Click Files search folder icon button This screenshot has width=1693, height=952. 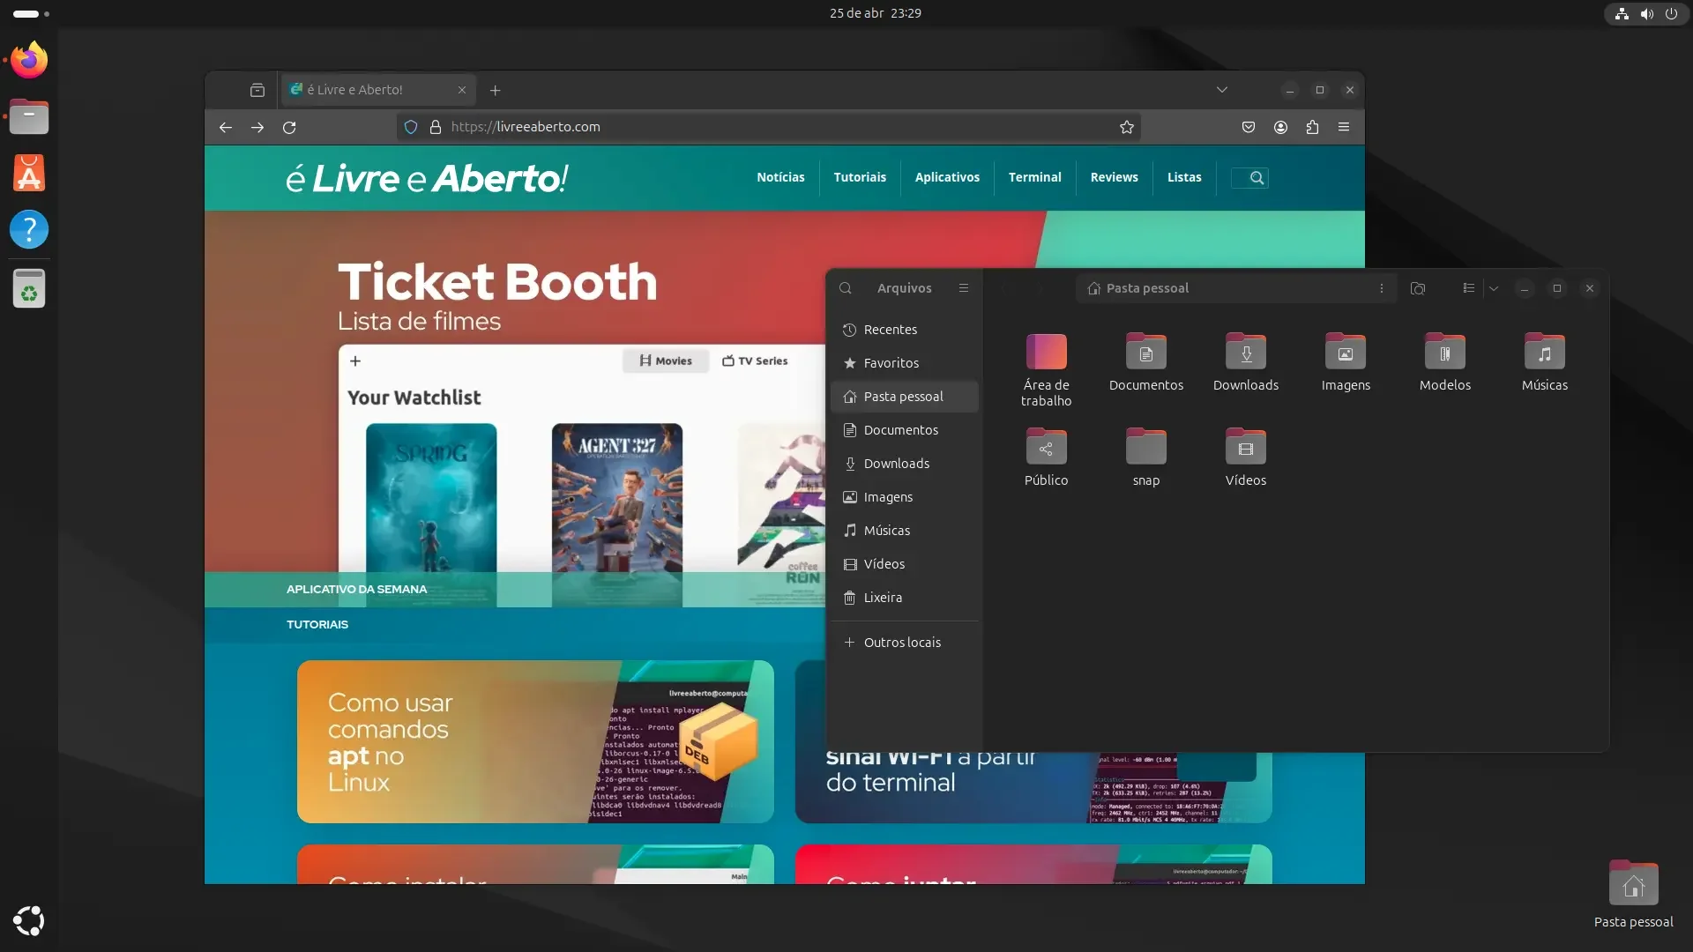click(1418, 288)
